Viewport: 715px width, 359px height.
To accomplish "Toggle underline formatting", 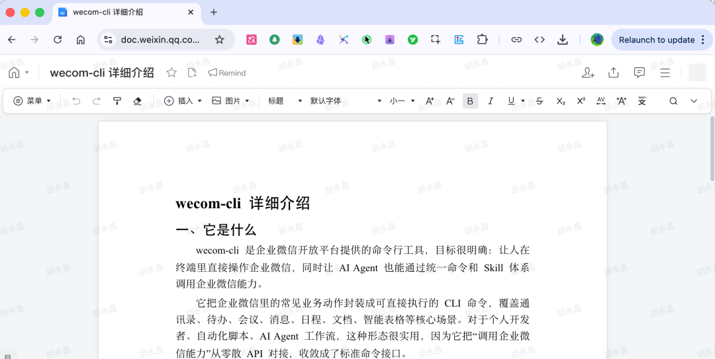I will (x=511, y=101).
